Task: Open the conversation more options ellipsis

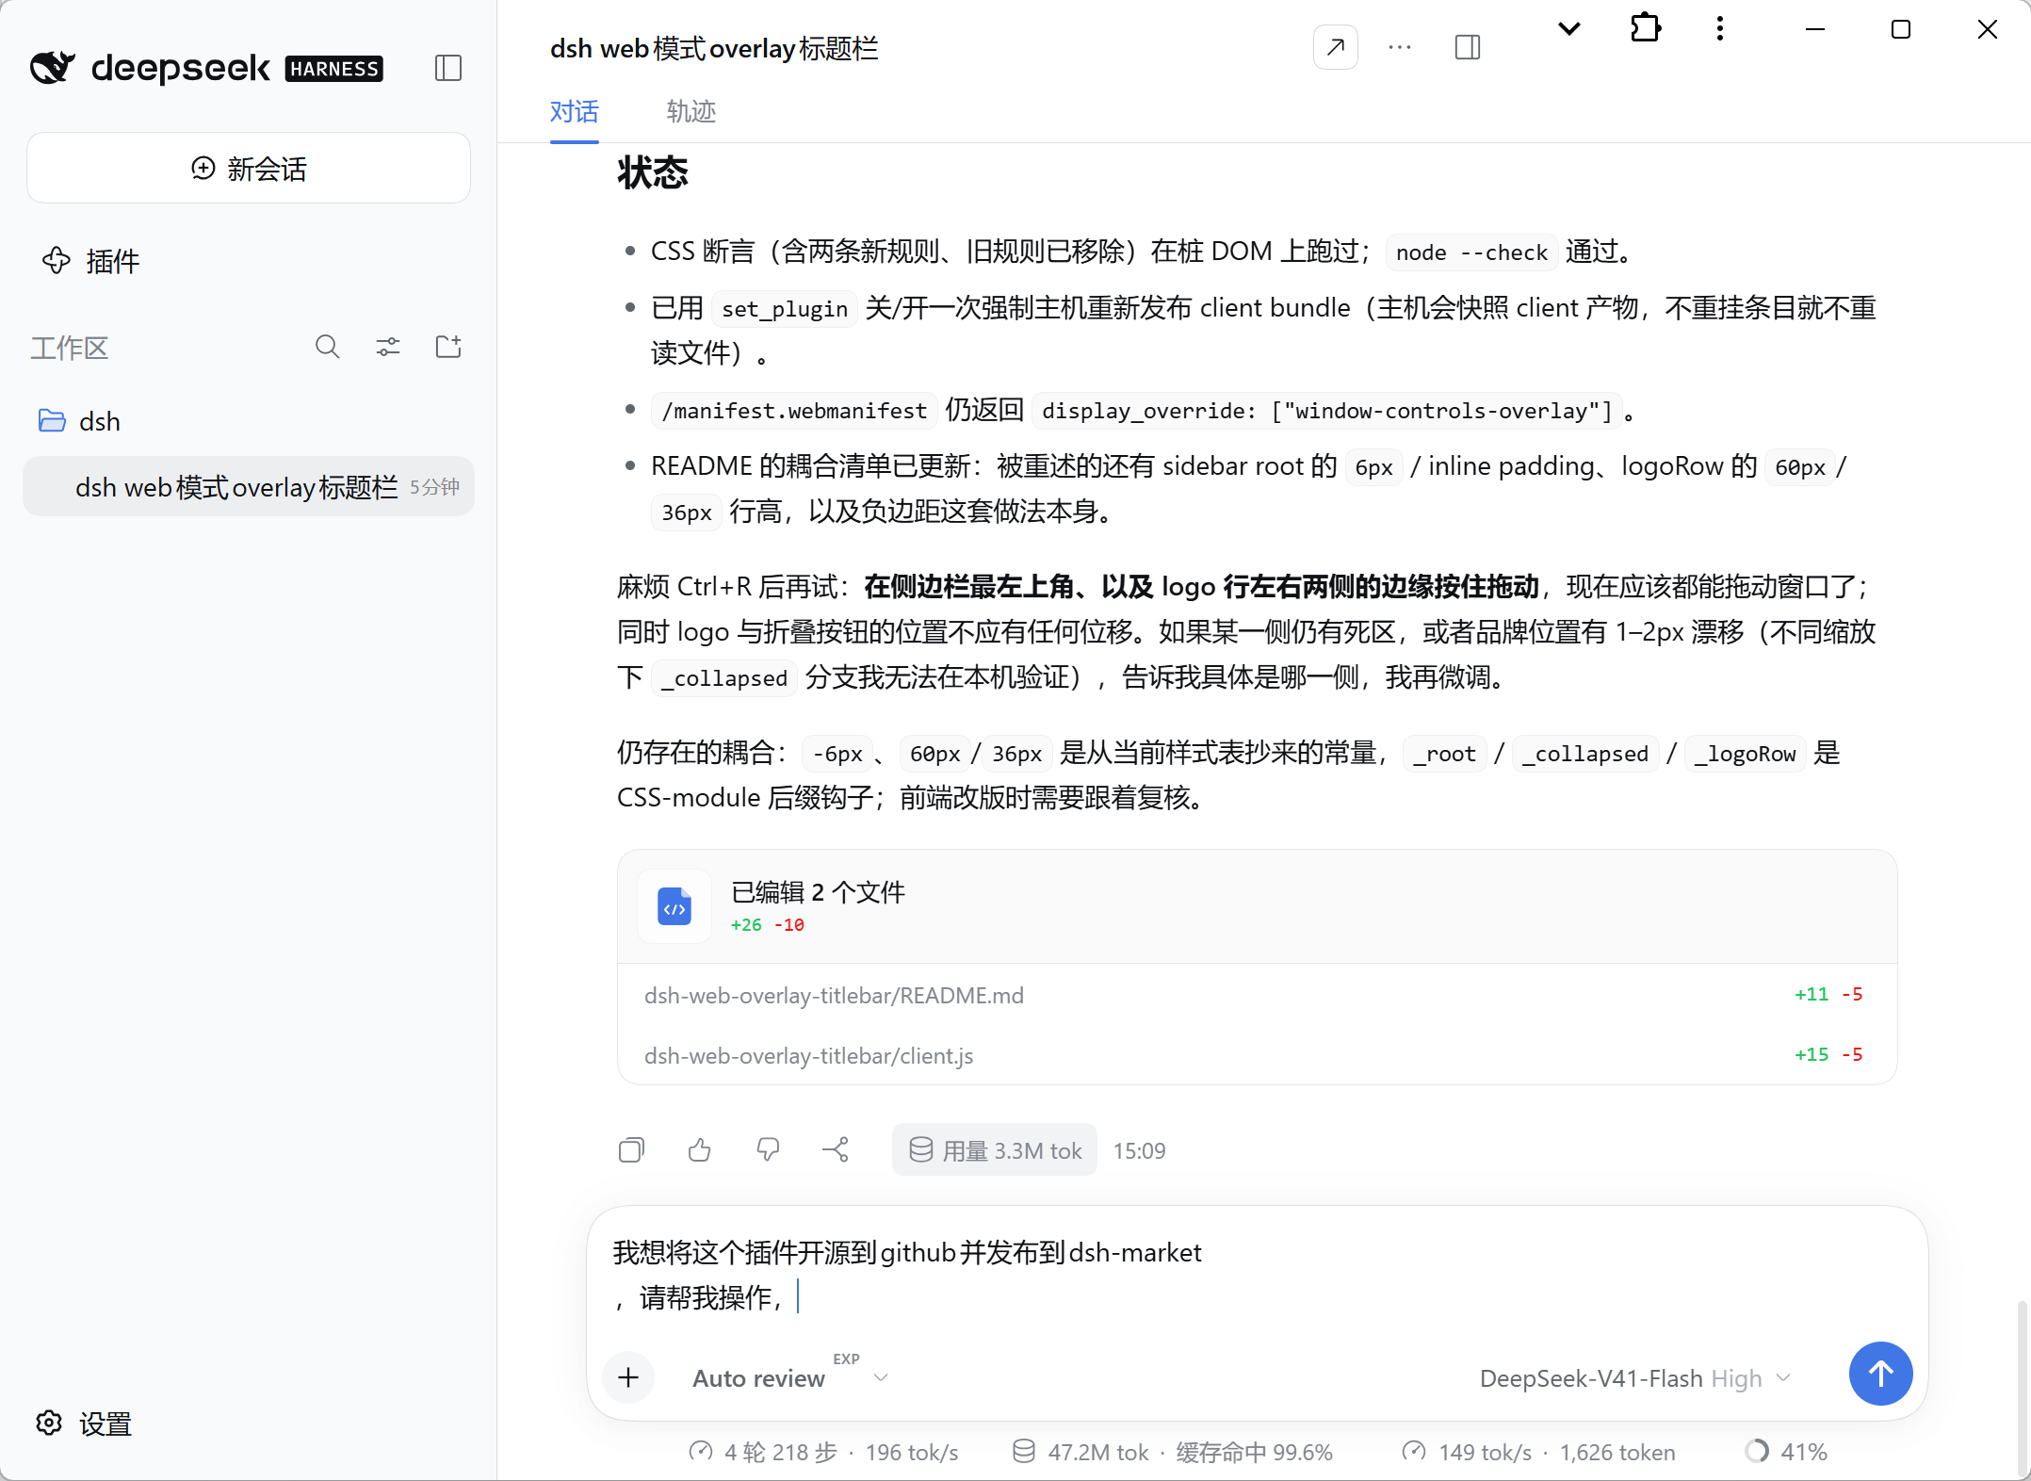Action: [x=1400, y=47]
